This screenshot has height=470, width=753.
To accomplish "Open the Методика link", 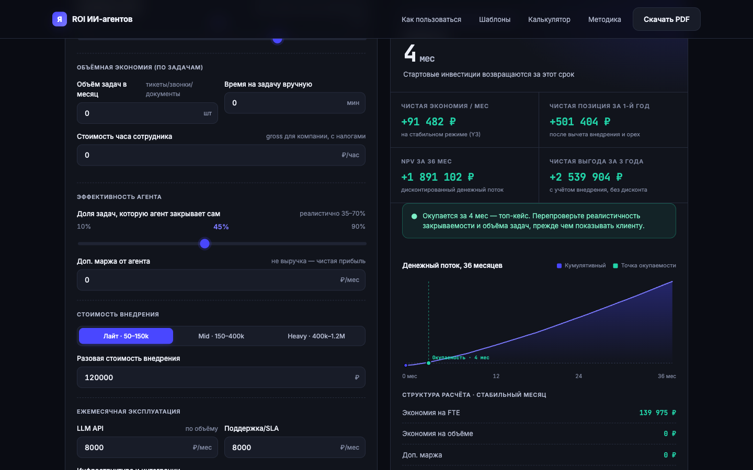I will click(604, 19).
